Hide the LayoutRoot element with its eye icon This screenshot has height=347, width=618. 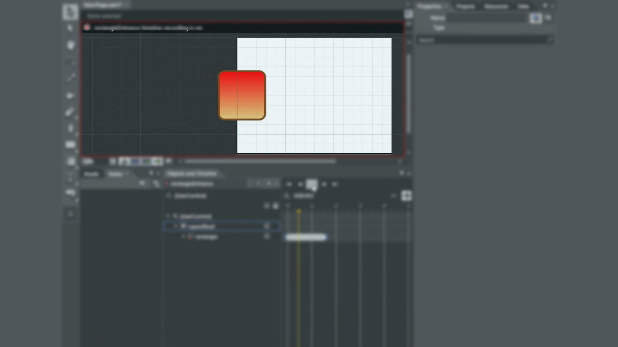[x=267, y=226]
